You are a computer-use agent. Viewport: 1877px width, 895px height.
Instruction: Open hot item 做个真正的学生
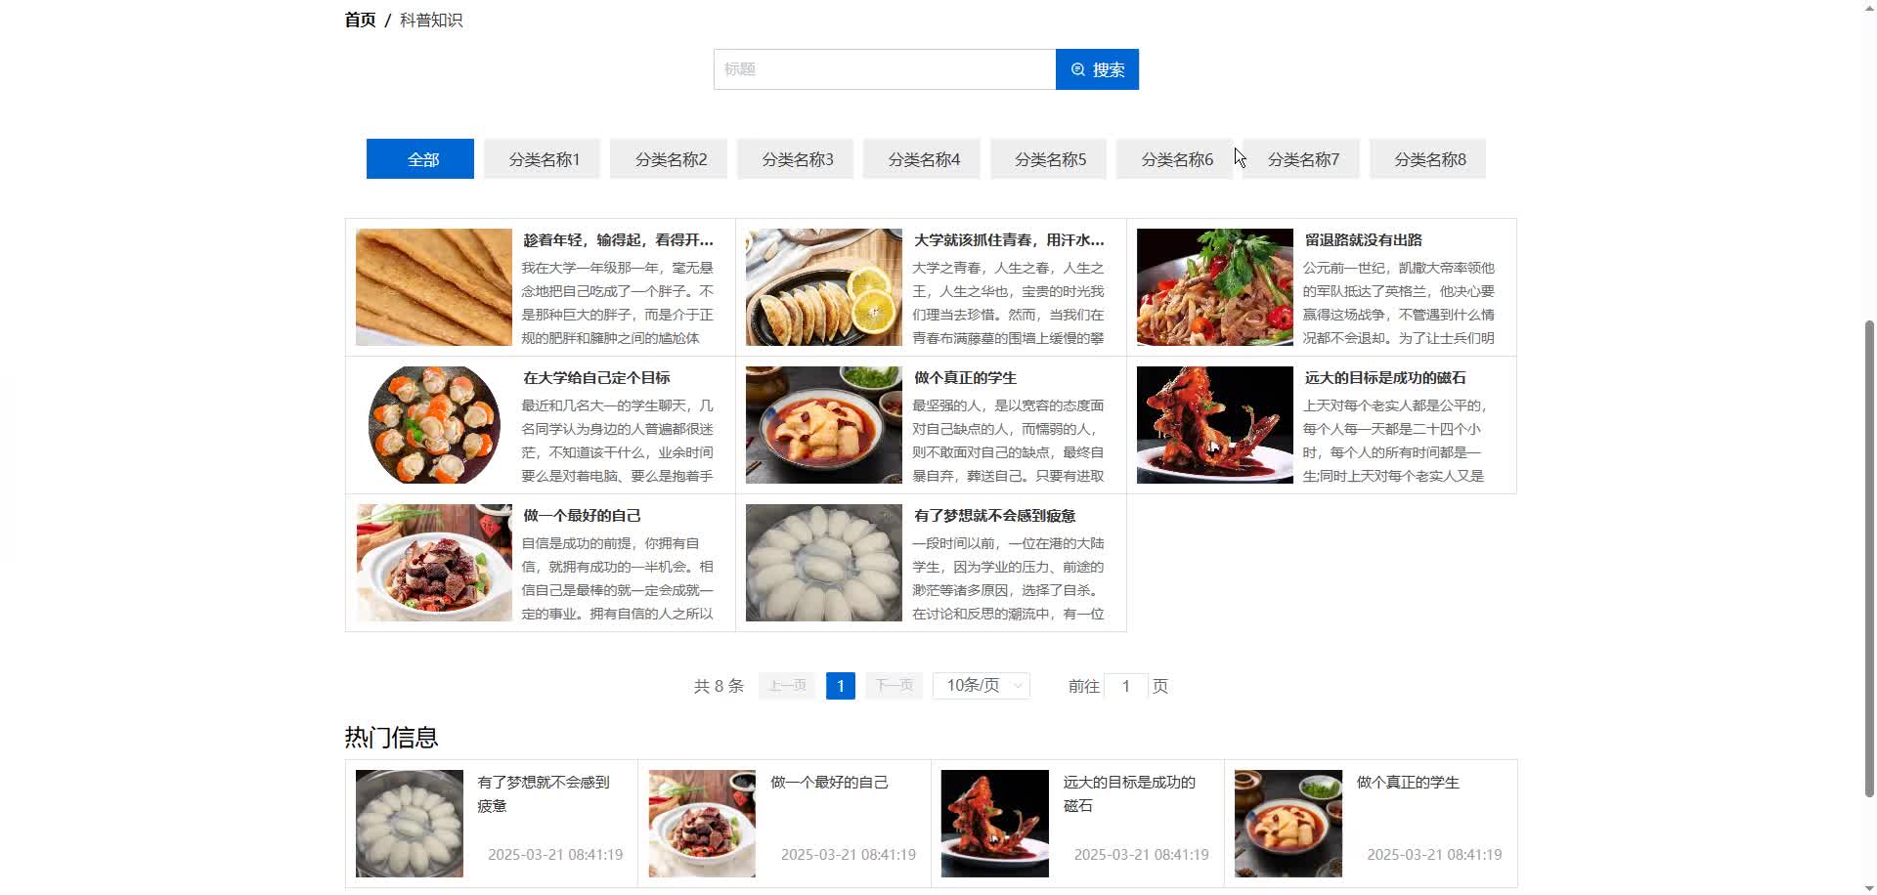(x=1407, y=782)
